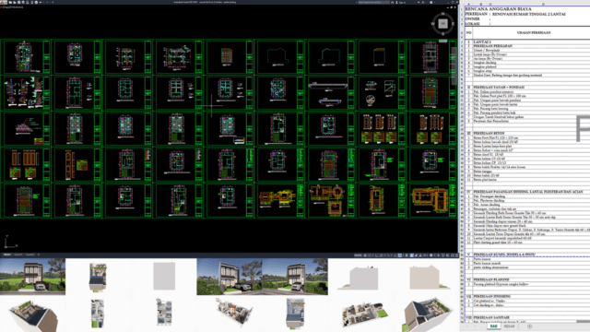Click the Open file icon in Quick Access toolbar

coord(15,2)
